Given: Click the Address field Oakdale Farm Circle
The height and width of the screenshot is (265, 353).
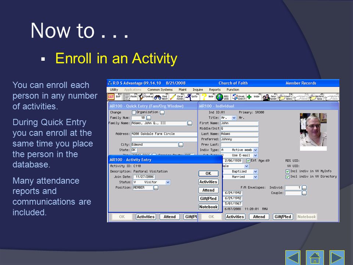Looking at the screenshot, I should pyautogui.click(x=164, y=134).
